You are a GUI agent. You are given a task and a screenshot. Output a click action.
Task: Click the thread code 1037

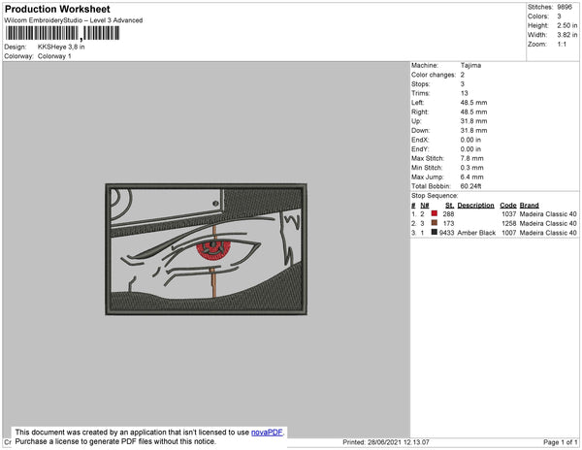pyautogui.click(x=508, y=214)
